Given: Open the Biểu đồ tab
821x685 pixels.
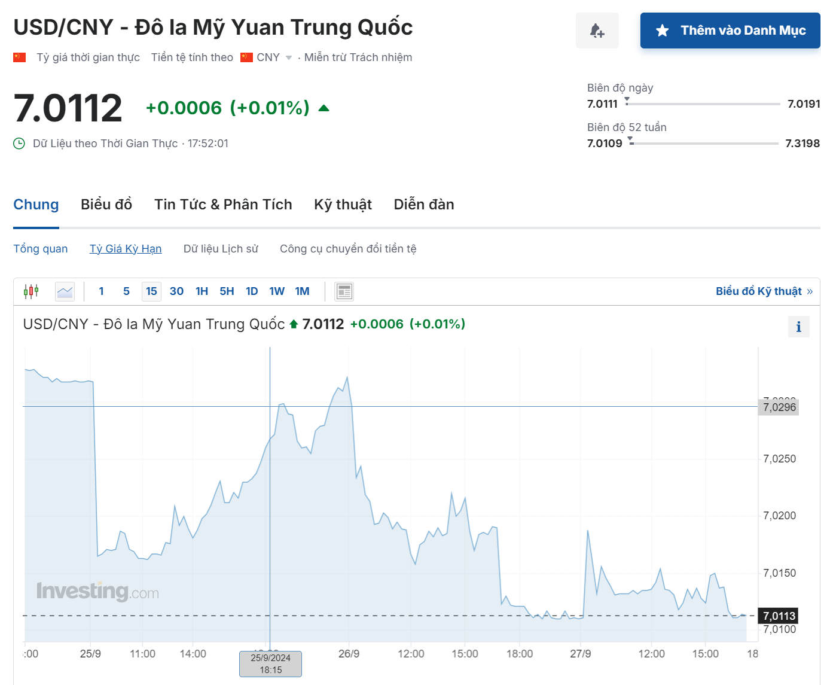Looking at the screenshot, I should [106, 205].
